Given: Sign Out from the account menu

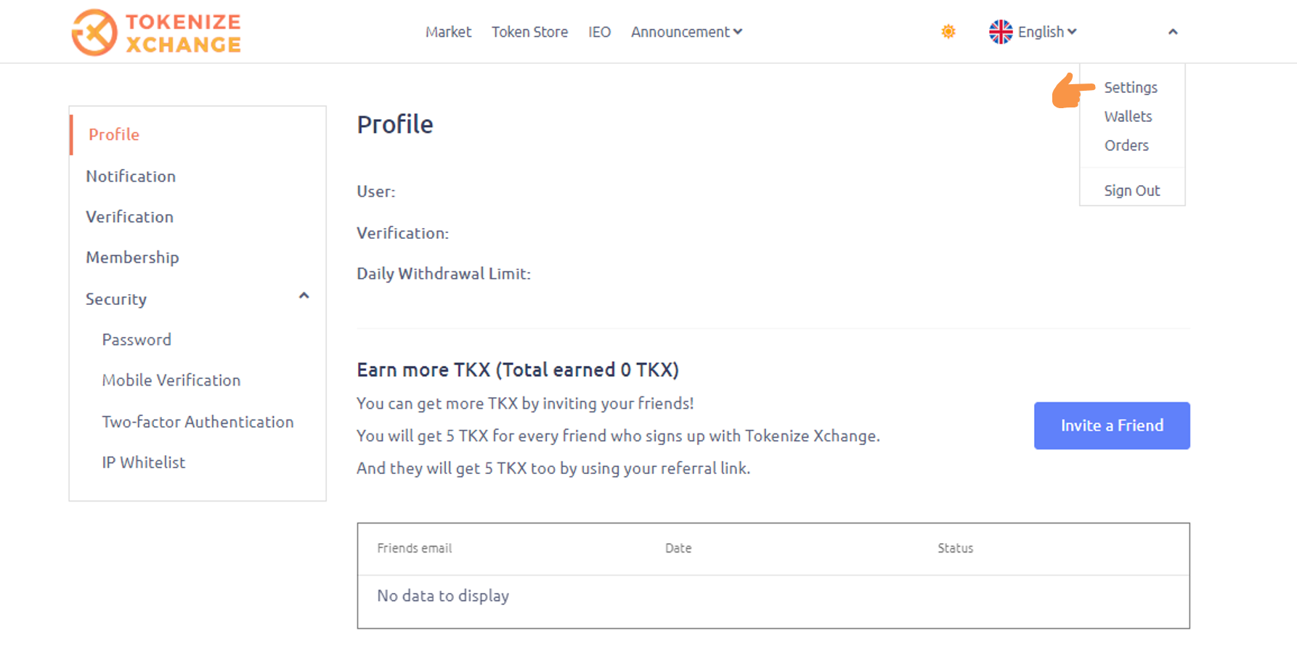Looking at the screenshot, I should tap(1132, 190).
